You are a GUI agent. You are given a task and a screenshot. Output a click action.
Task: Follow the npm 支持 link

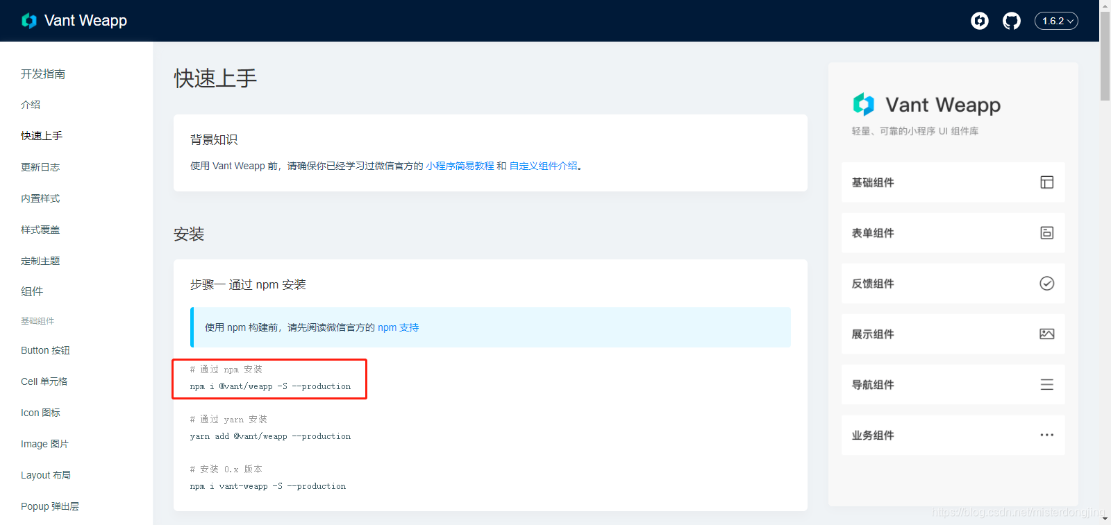[399, 327]
